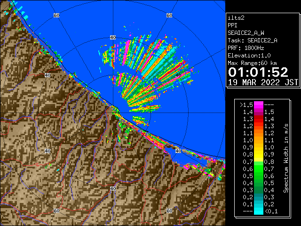Screen dimensions: 301x226
Task: Click the unboxed 40 label overlapping the radar echoes
Action: 179,75
